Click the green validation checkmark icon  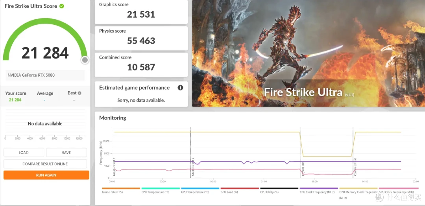(x=61, y=6)
